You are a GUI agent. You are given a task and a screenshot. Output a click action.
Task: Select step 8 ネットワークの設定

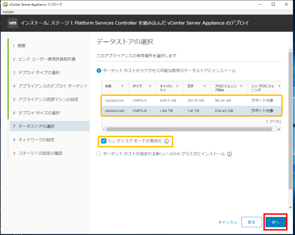click(x=34, y=140)
